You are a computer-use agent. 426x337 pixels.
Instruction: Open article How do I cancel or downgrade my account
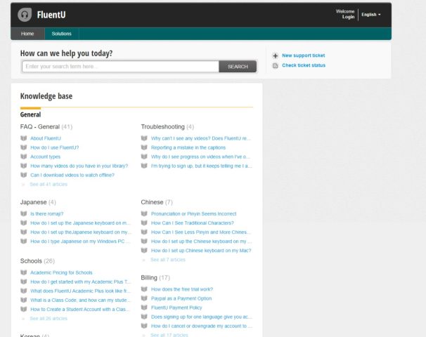(201, 326)
